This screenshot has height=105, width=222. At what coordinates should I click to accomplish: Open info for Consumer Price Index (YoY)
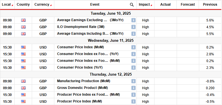[x=133, y=68]
